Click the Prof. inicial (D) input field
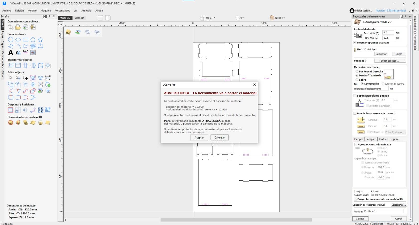 coord(388,33)
